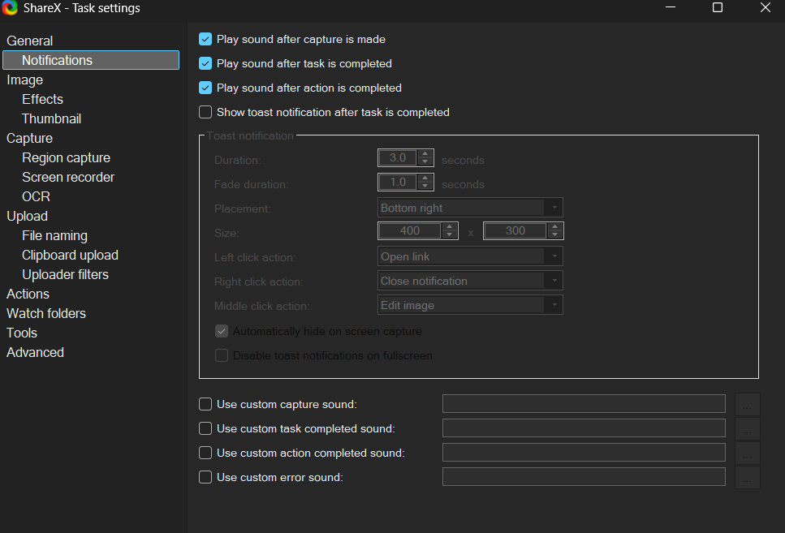
Task: Select Notifications in the sidebar
Action: [91, 60]
